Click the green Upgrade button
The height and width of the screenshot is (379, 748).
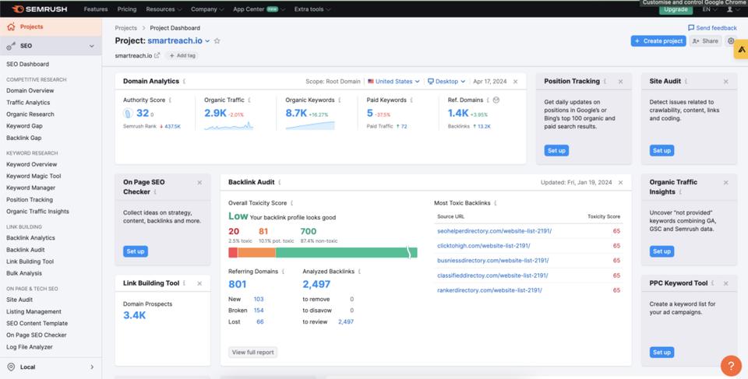coord(676,9)
